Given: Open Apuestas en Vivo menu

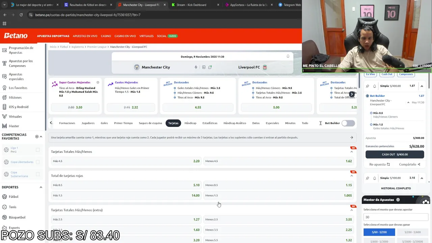Looking at the screenshot, I should [85, 36].
